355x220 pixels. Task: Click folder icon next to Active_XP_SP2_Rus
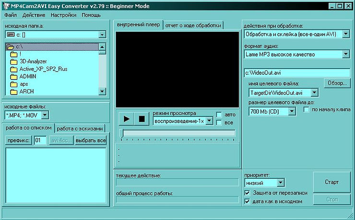click(x=14, y=69)
